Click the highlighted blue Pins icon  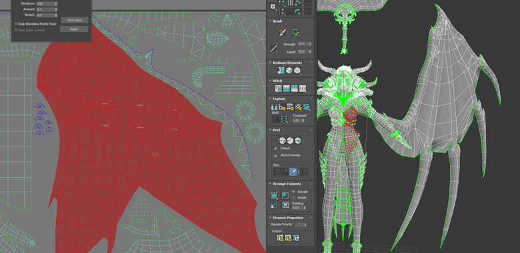[293, 172]
